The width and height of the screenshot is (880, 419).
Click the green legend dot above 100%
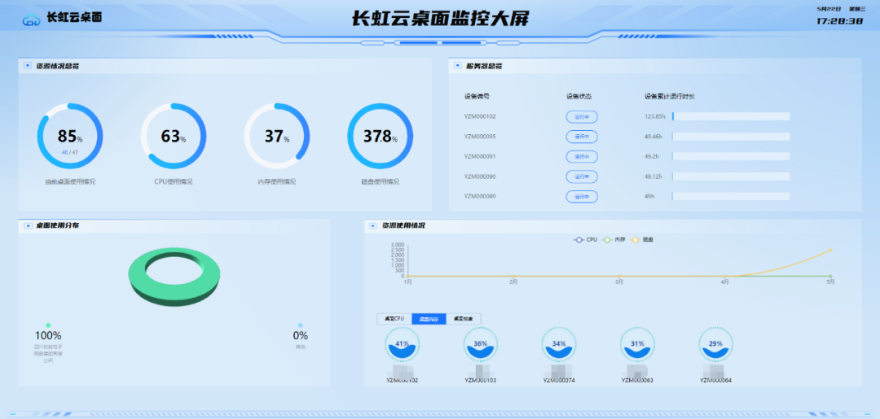(48, 325)
